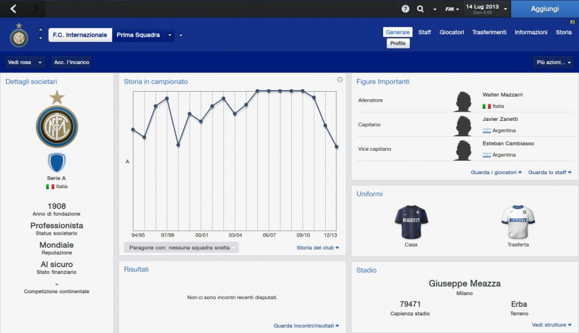Click Esteban Cambiasso's silhouette portrait
Screen dimensions: 579x333
tap(463, 150)
